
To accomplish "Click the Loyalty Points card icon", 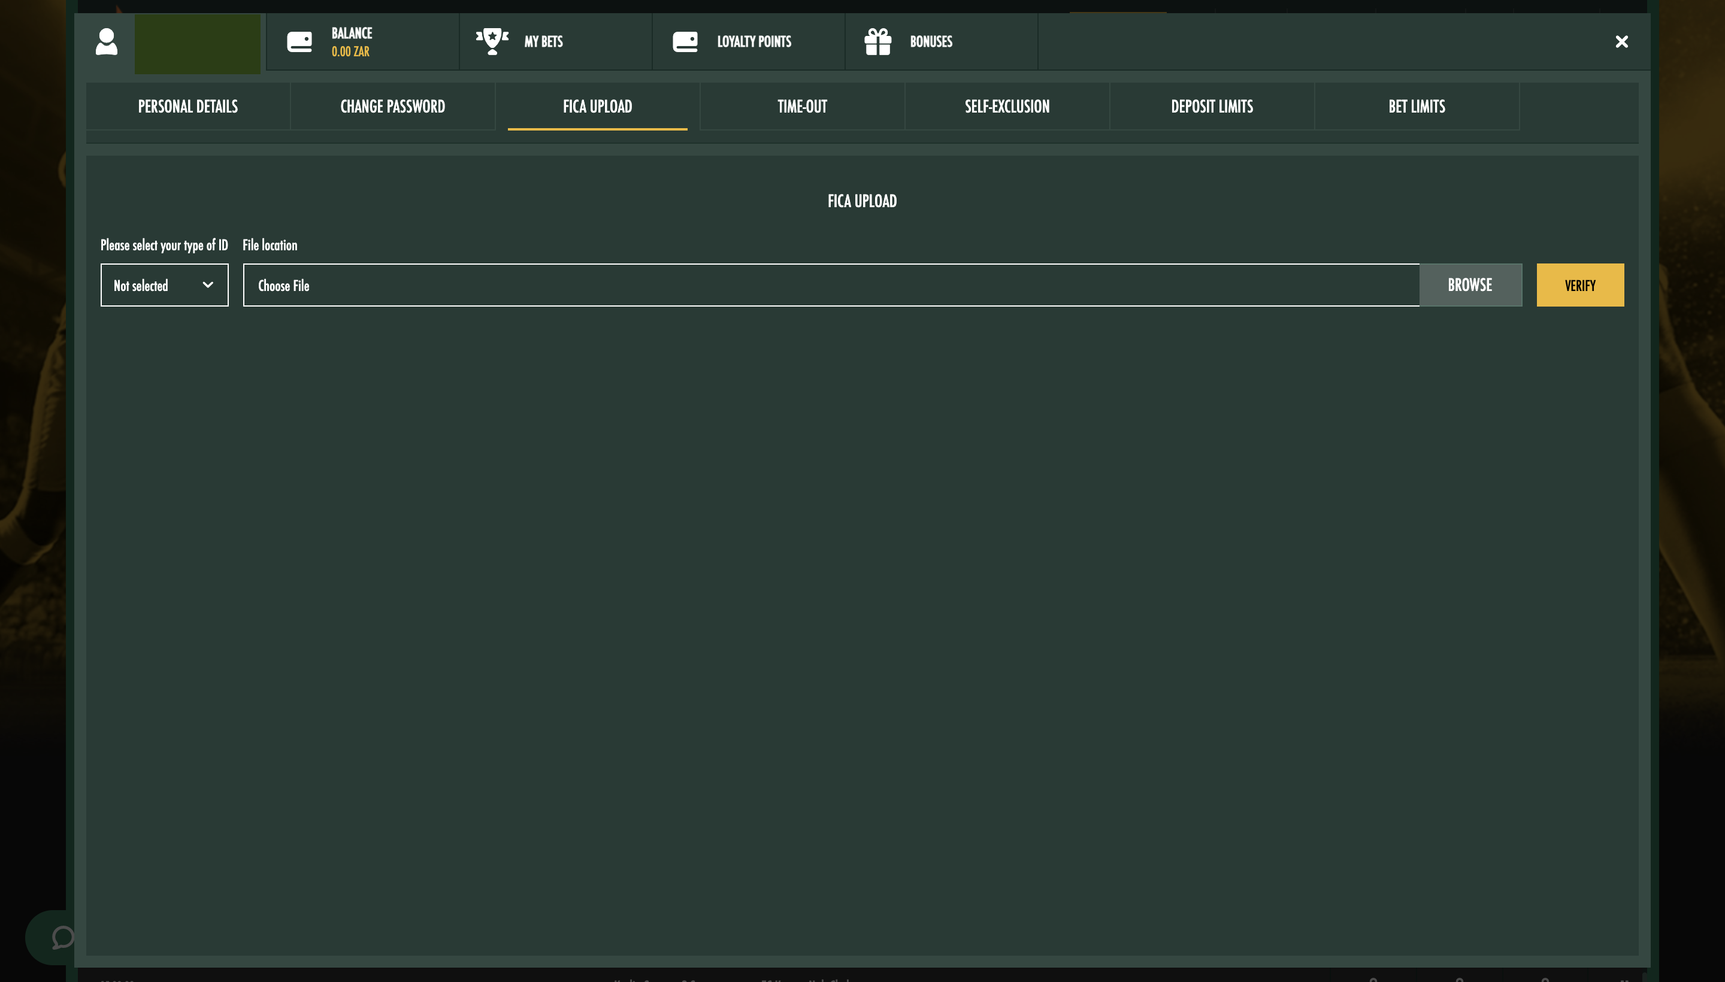I will coord(685,41).
